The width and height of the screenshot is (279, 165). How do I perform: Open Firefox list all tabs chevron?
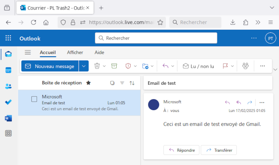pos(272,8)
